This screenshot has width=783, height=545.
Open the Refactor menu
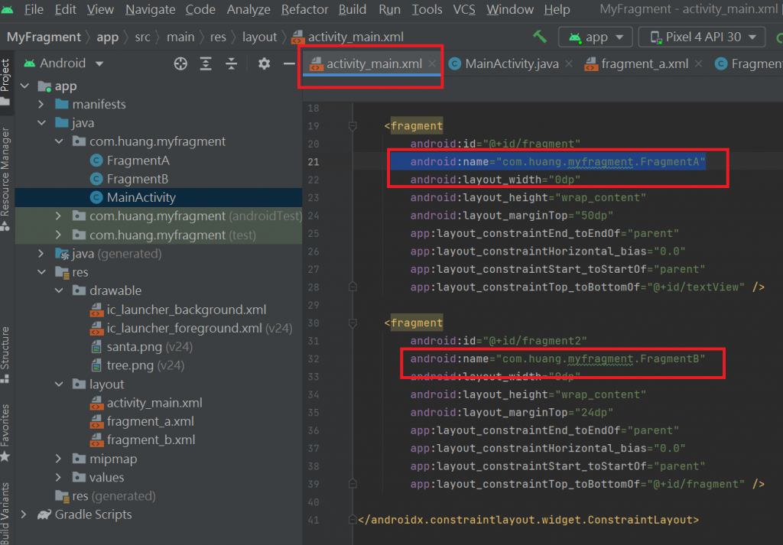tap(304, 9)
